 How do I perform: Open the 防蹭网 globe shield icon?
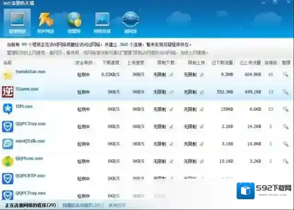coord(74,22)
